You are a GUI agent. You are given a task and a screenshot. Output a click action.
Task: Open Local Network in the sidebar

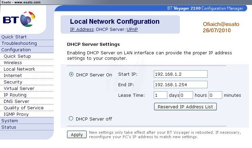[x=19, y=69]
